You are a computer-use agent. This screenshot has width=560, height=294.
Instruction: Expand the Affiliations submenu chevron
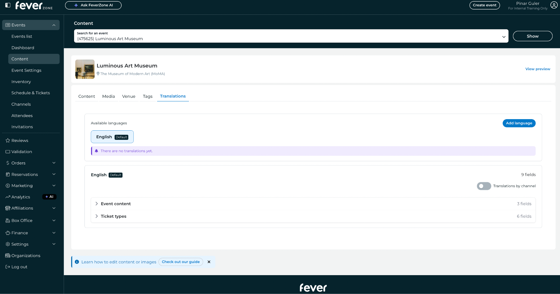(x=54, y=208)
